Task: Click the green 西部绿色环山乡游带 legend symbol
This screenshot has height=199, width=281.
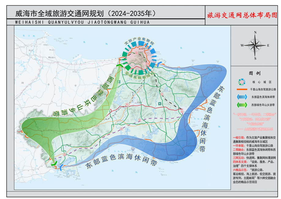Action: pos(242,105)
